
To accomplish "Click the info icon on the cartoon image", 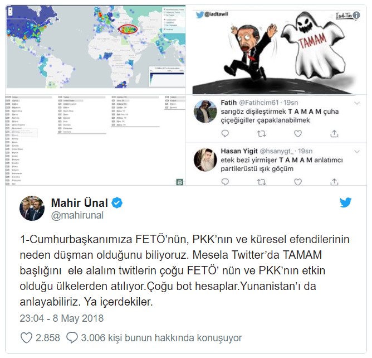I will [356, 15].
